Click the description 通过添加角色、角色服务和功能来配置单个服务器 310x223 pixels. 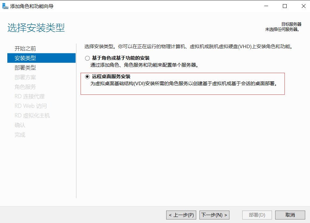[x=145, y=65]
